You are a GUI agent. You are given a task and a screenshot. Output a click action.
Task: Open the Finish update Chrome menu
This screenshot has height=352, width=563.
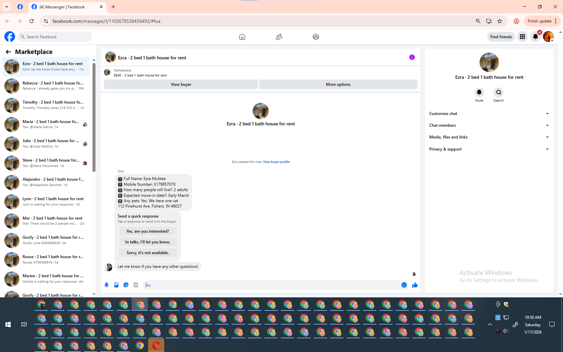pos(542,21)
